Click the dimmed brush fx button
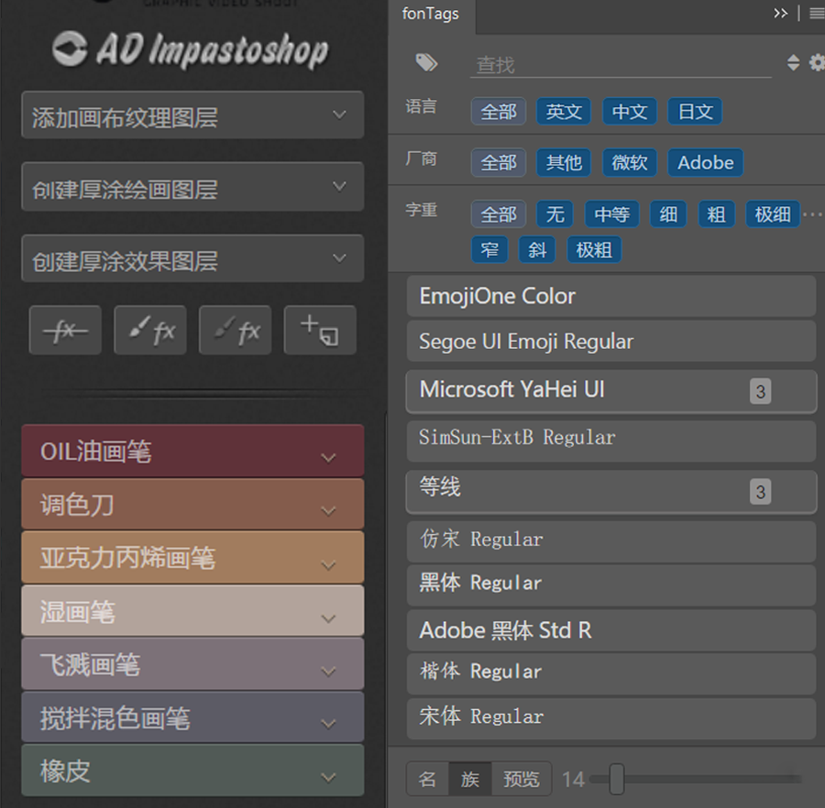Viewport: 825px width, 808px height. pyautogui.click(x=236, y=330)
